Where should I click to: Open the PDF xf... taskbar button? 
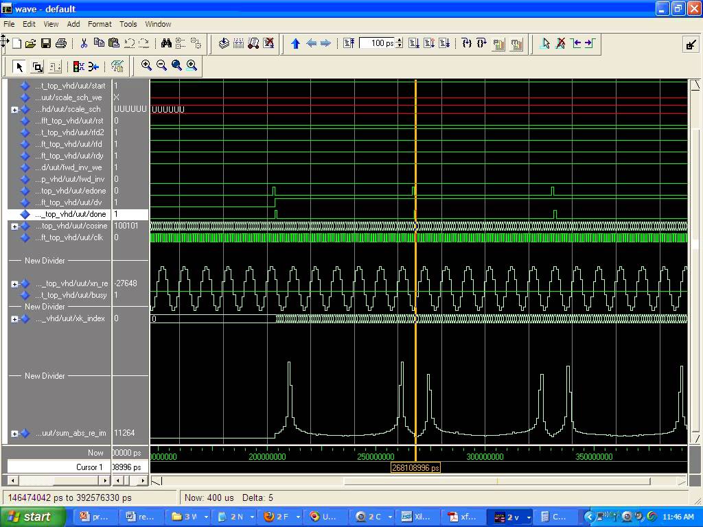click(463, 517)
